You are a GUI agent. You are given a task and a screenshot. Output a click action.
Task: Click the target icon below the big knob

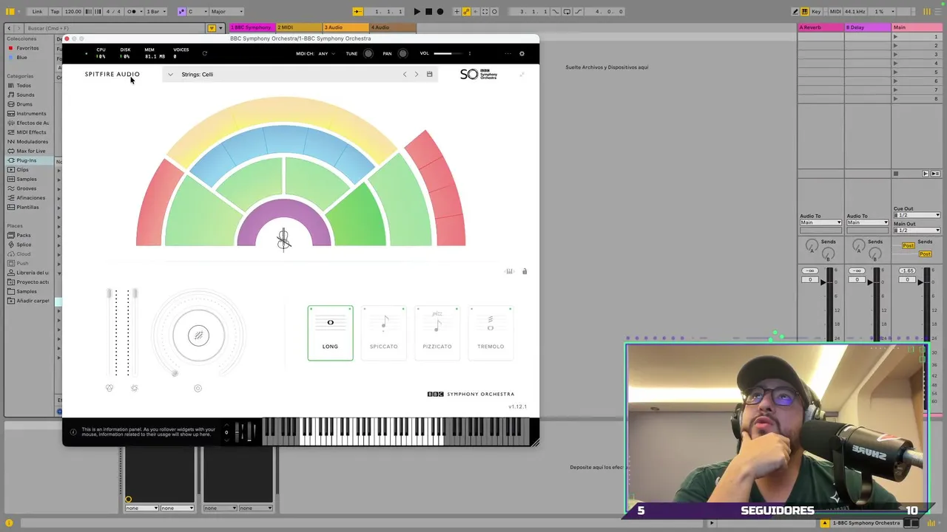(198, 388)
